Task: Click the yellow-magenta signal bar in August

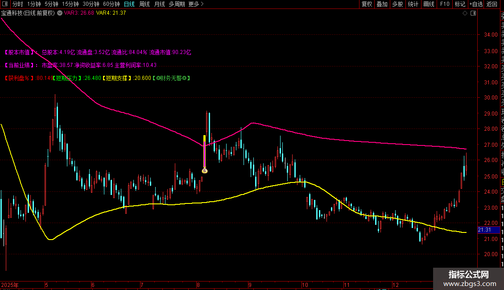Action: 204,151
